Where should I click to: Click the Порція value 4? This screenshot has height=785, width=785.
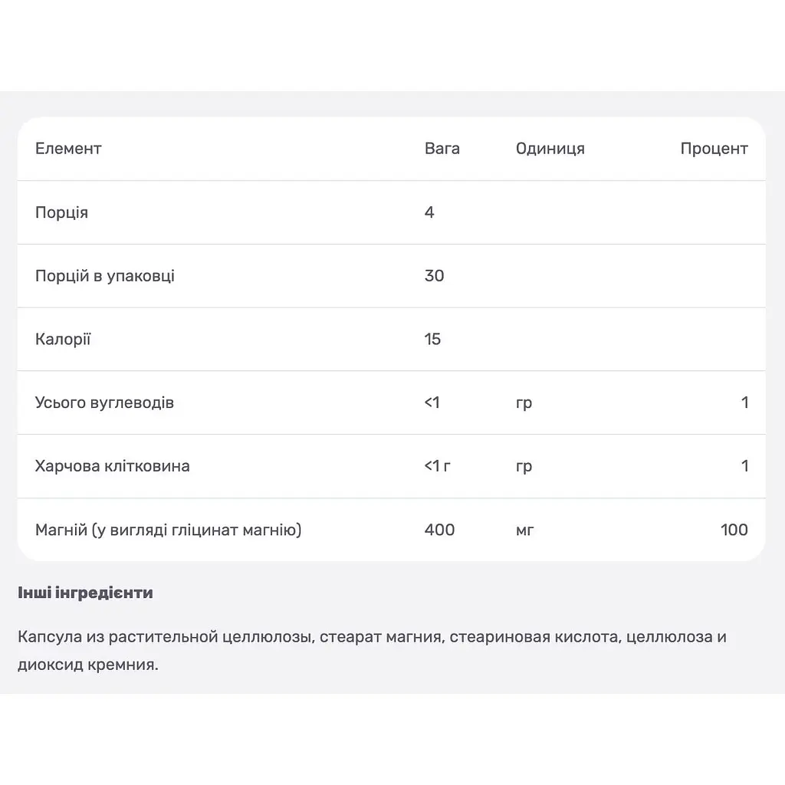(x=429, y=212)
